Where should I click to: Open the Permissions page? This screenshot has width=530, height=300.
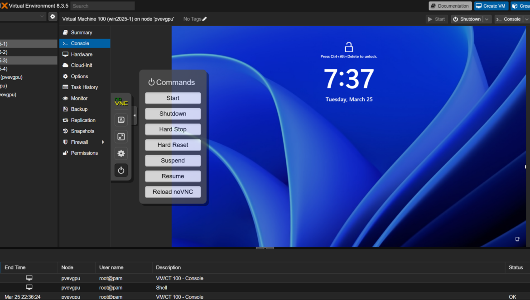[x=85, y=153]
